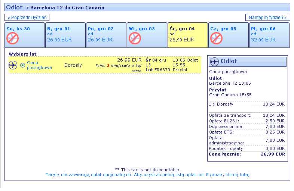
Task: Click the Cena łącznie total row
Action: pyautogui.click(x=247, y=154)
